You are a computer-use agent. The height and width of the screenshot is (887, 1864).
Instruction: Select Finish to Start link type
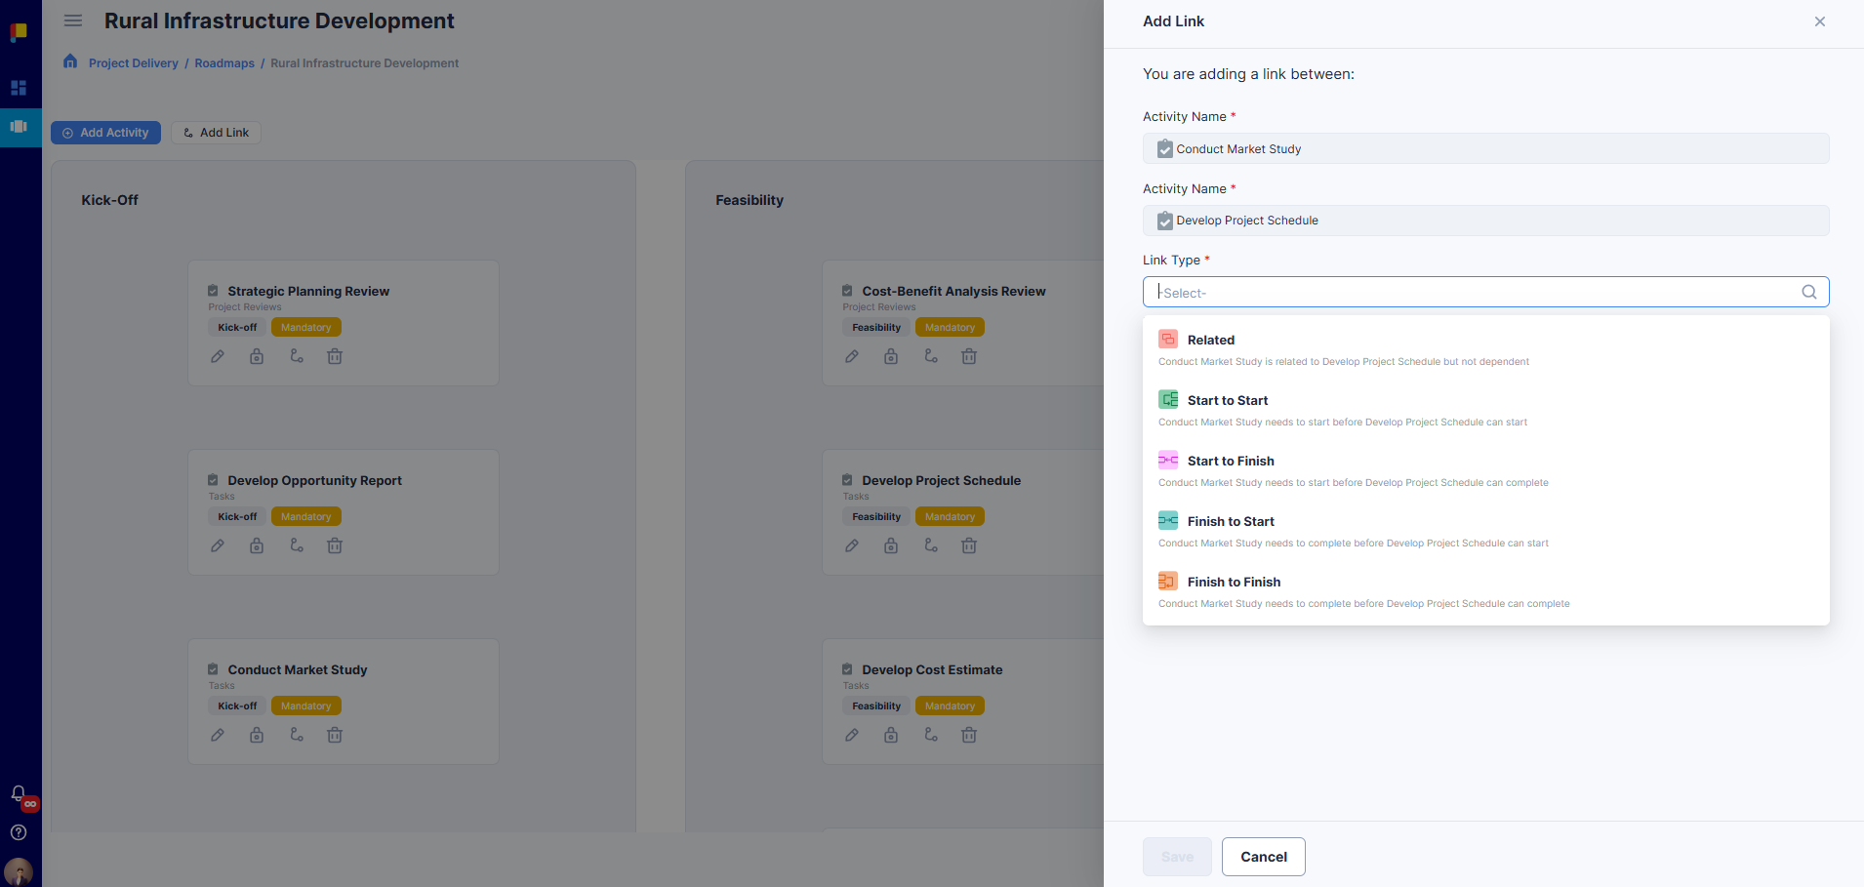point(1230,522)
